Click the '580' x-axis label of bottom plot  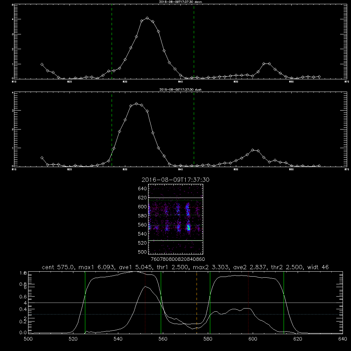(x=208, y=339)
